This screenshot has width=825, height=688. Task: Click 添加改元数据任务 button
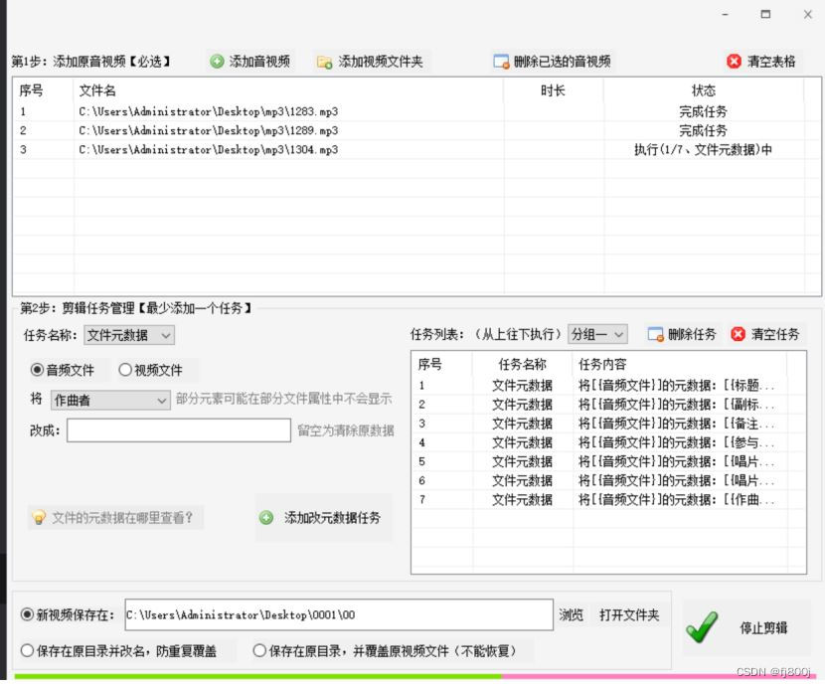click(324, 517)
